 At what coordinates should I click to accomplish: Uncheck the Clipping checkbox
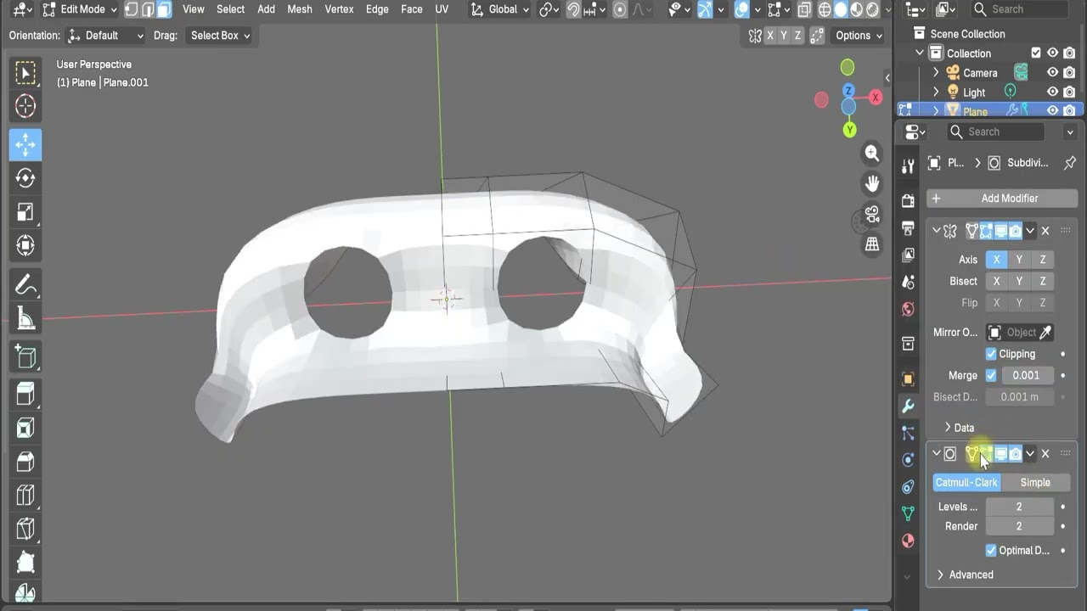[991, 354]
